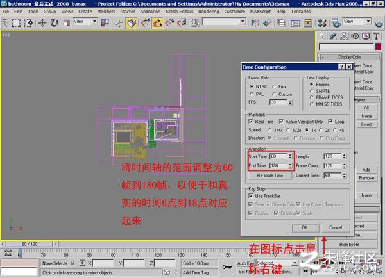The image size is (385, 278).
Task: Click the Frame Count spinner arrows
Action: [x=344, y=166]
